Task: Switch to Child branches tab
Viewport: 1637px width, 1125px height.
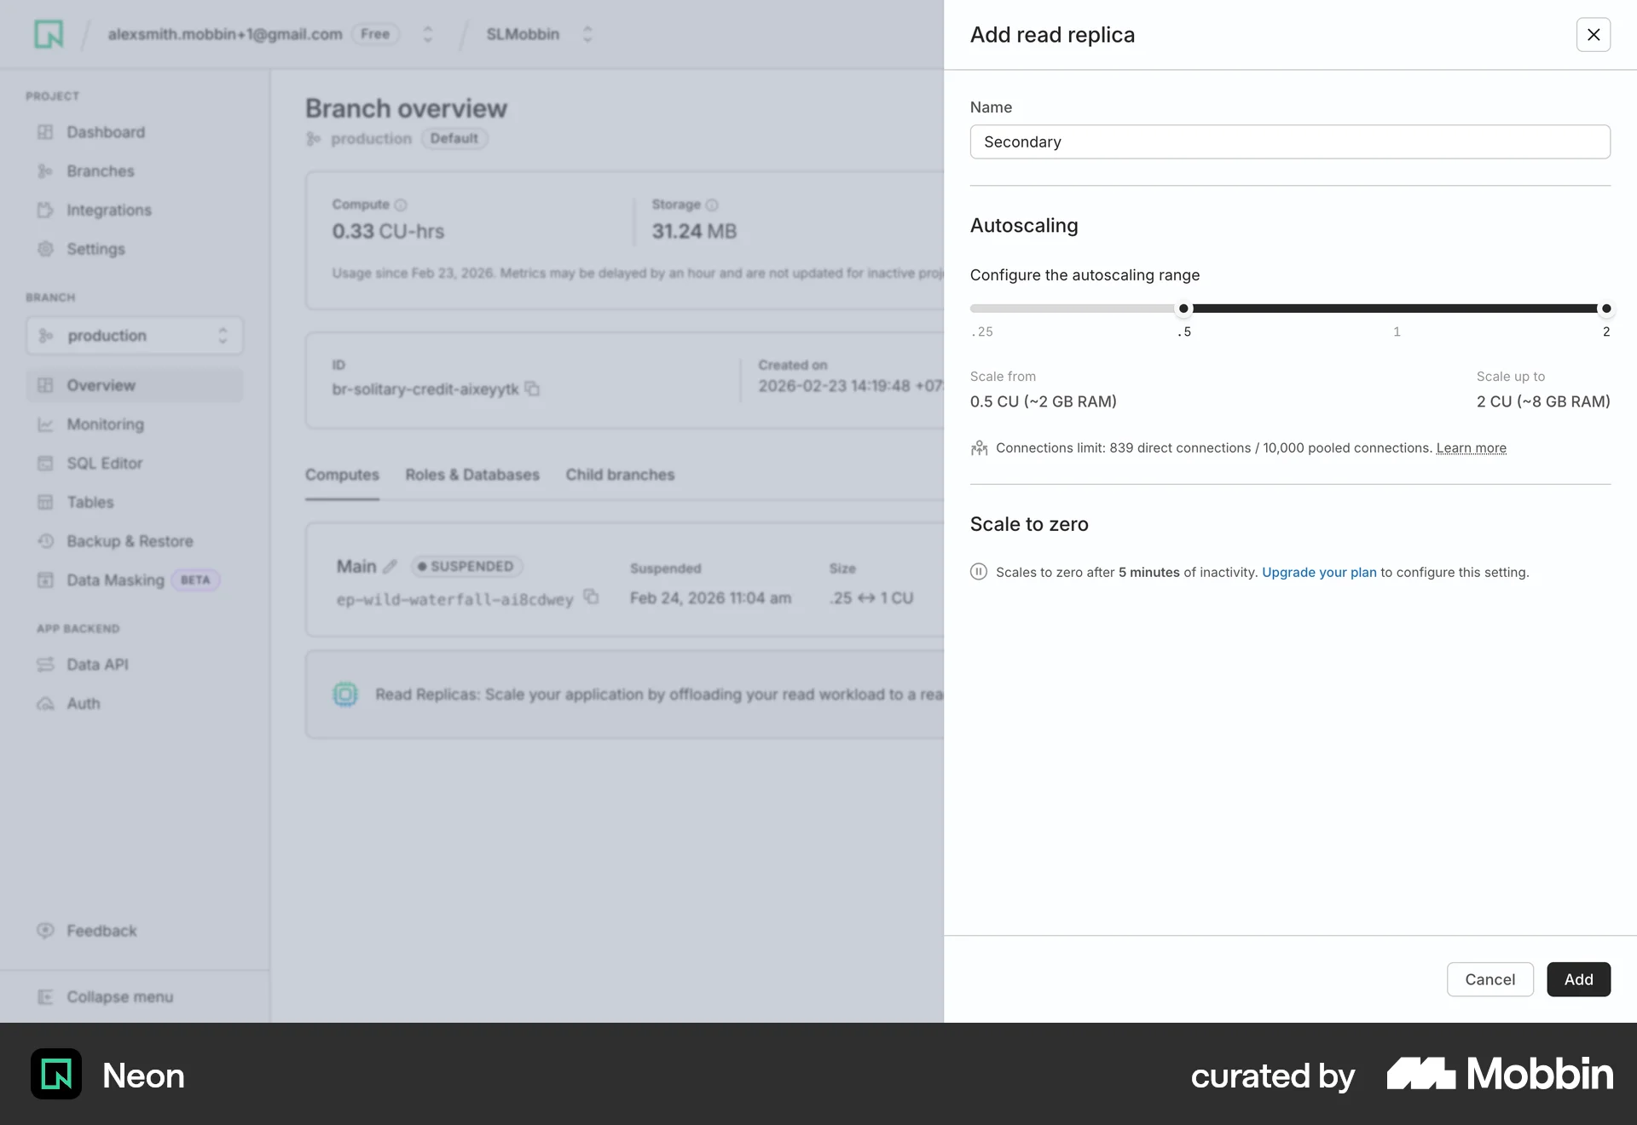Action: (620, 475)
